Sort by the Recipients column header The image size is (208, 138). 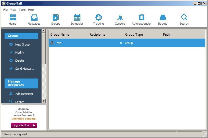pos(97,35)
